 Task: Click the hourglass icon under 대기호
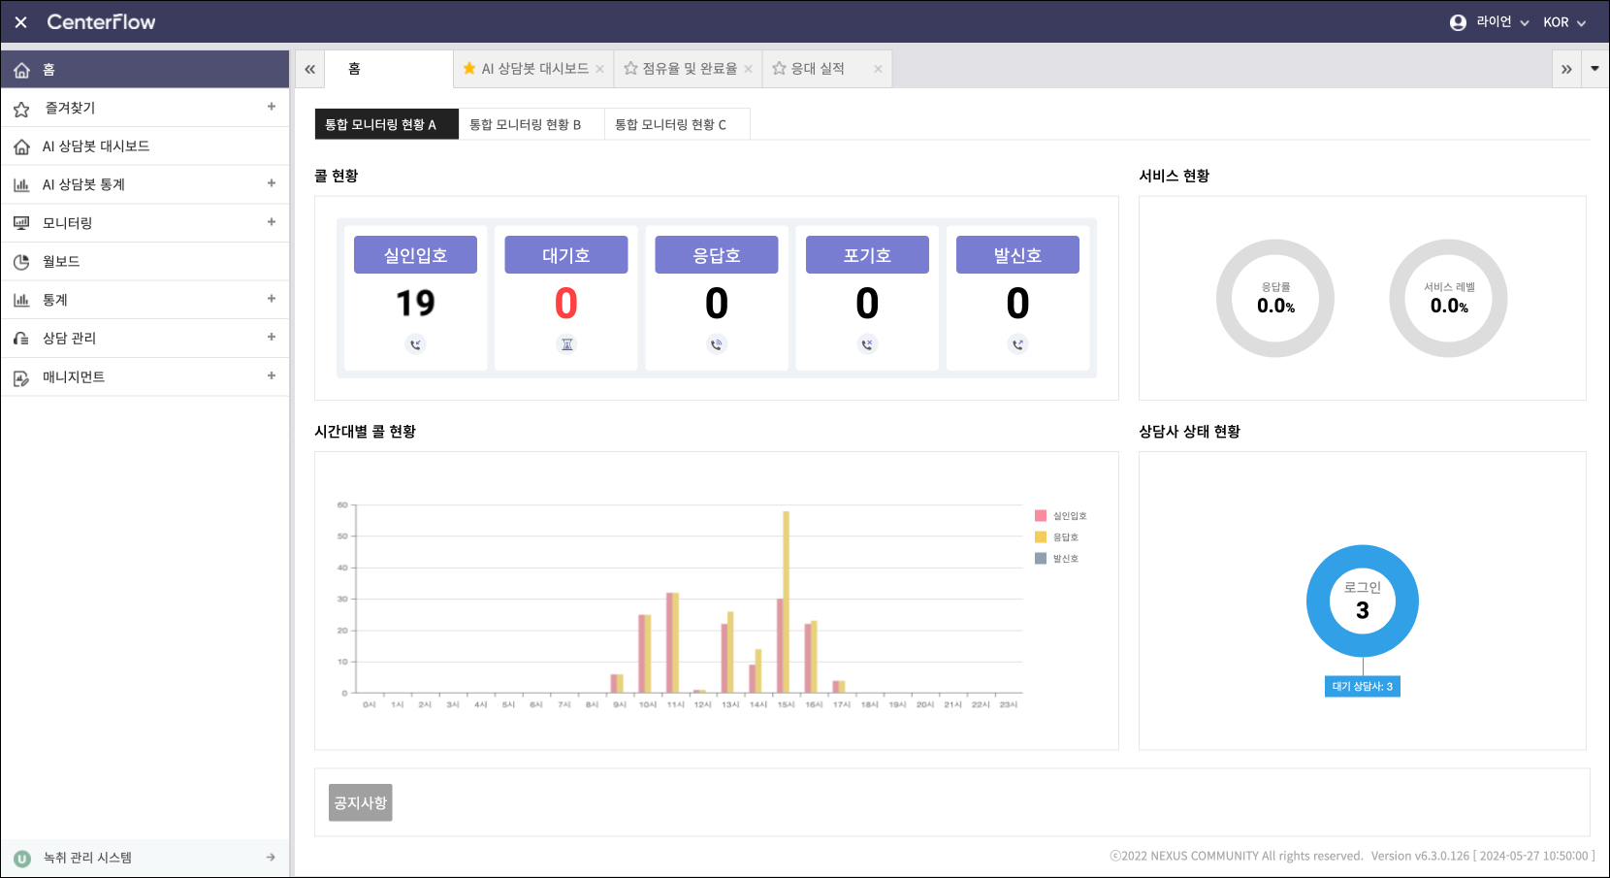pyautogui.click(x=566, y=344)
